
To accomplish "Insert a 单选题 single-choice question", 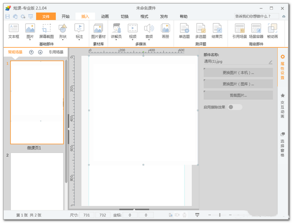I will pyautogui.click(x=184, y=31).
